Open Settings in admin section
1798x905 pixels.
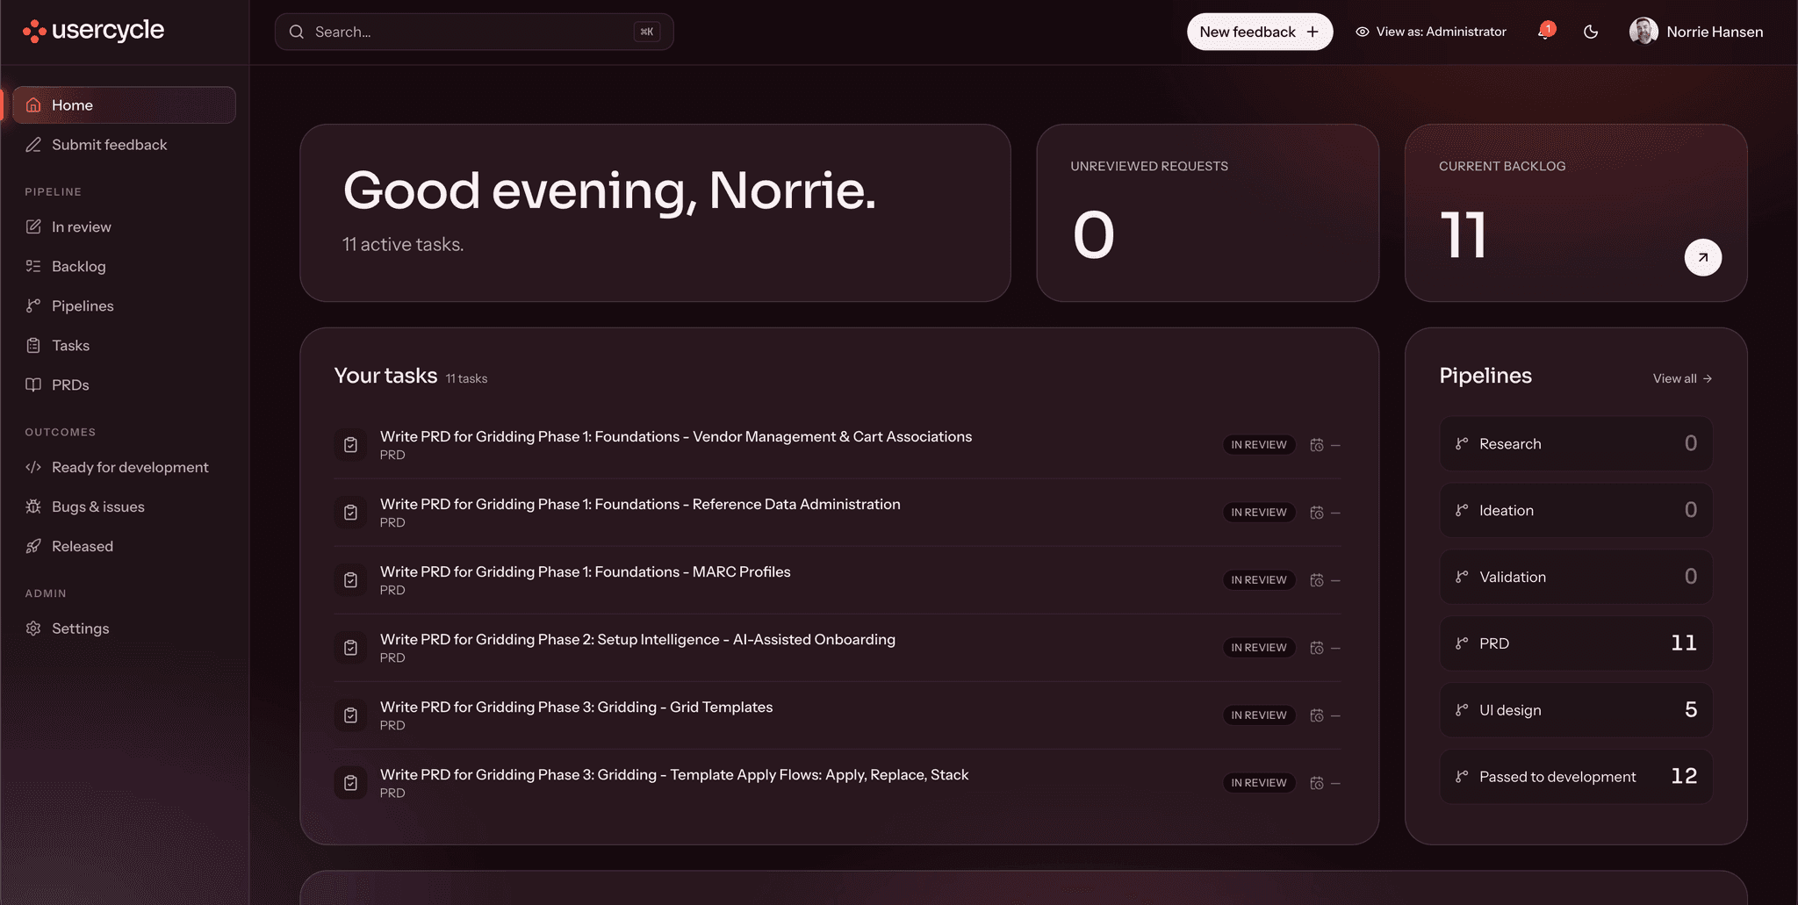pos(124,628)
